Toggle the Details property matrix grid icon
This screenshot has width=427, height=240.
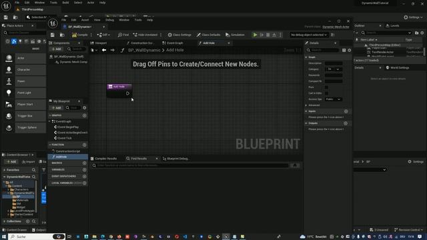coord(344,50)
